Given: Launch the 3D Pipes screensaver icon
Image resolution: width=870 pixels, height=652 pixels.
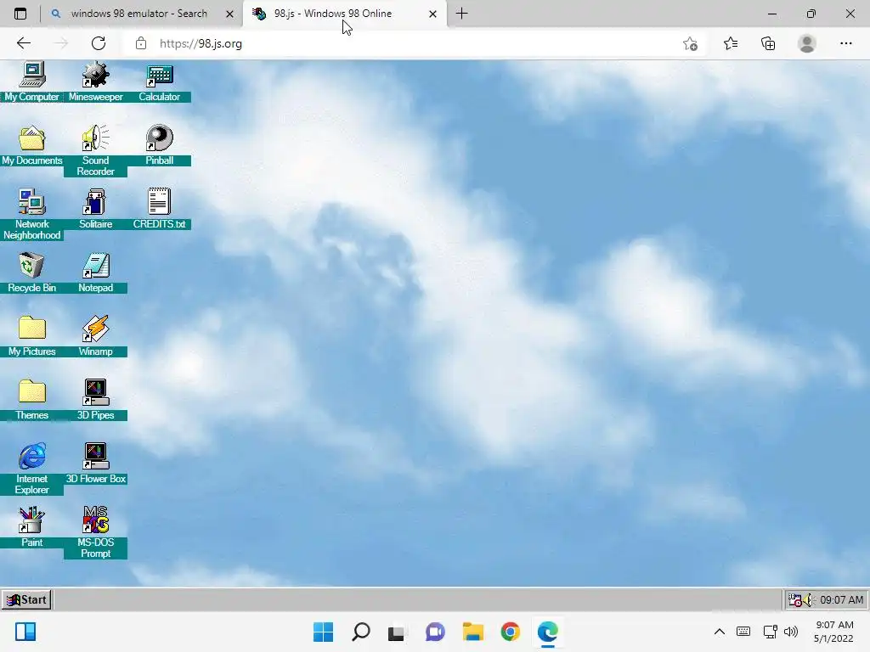Looking at the screenshot, I should click(95, 400).
